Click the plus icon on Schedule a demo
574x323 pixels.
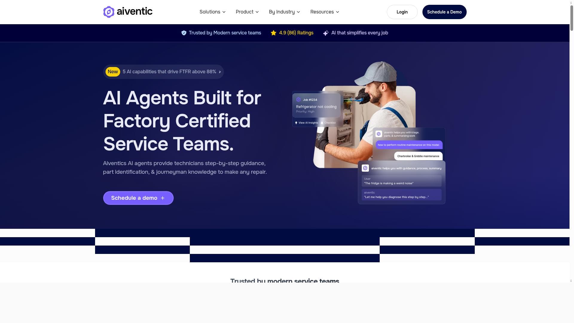pyautogui.click(x=163, y=198)
